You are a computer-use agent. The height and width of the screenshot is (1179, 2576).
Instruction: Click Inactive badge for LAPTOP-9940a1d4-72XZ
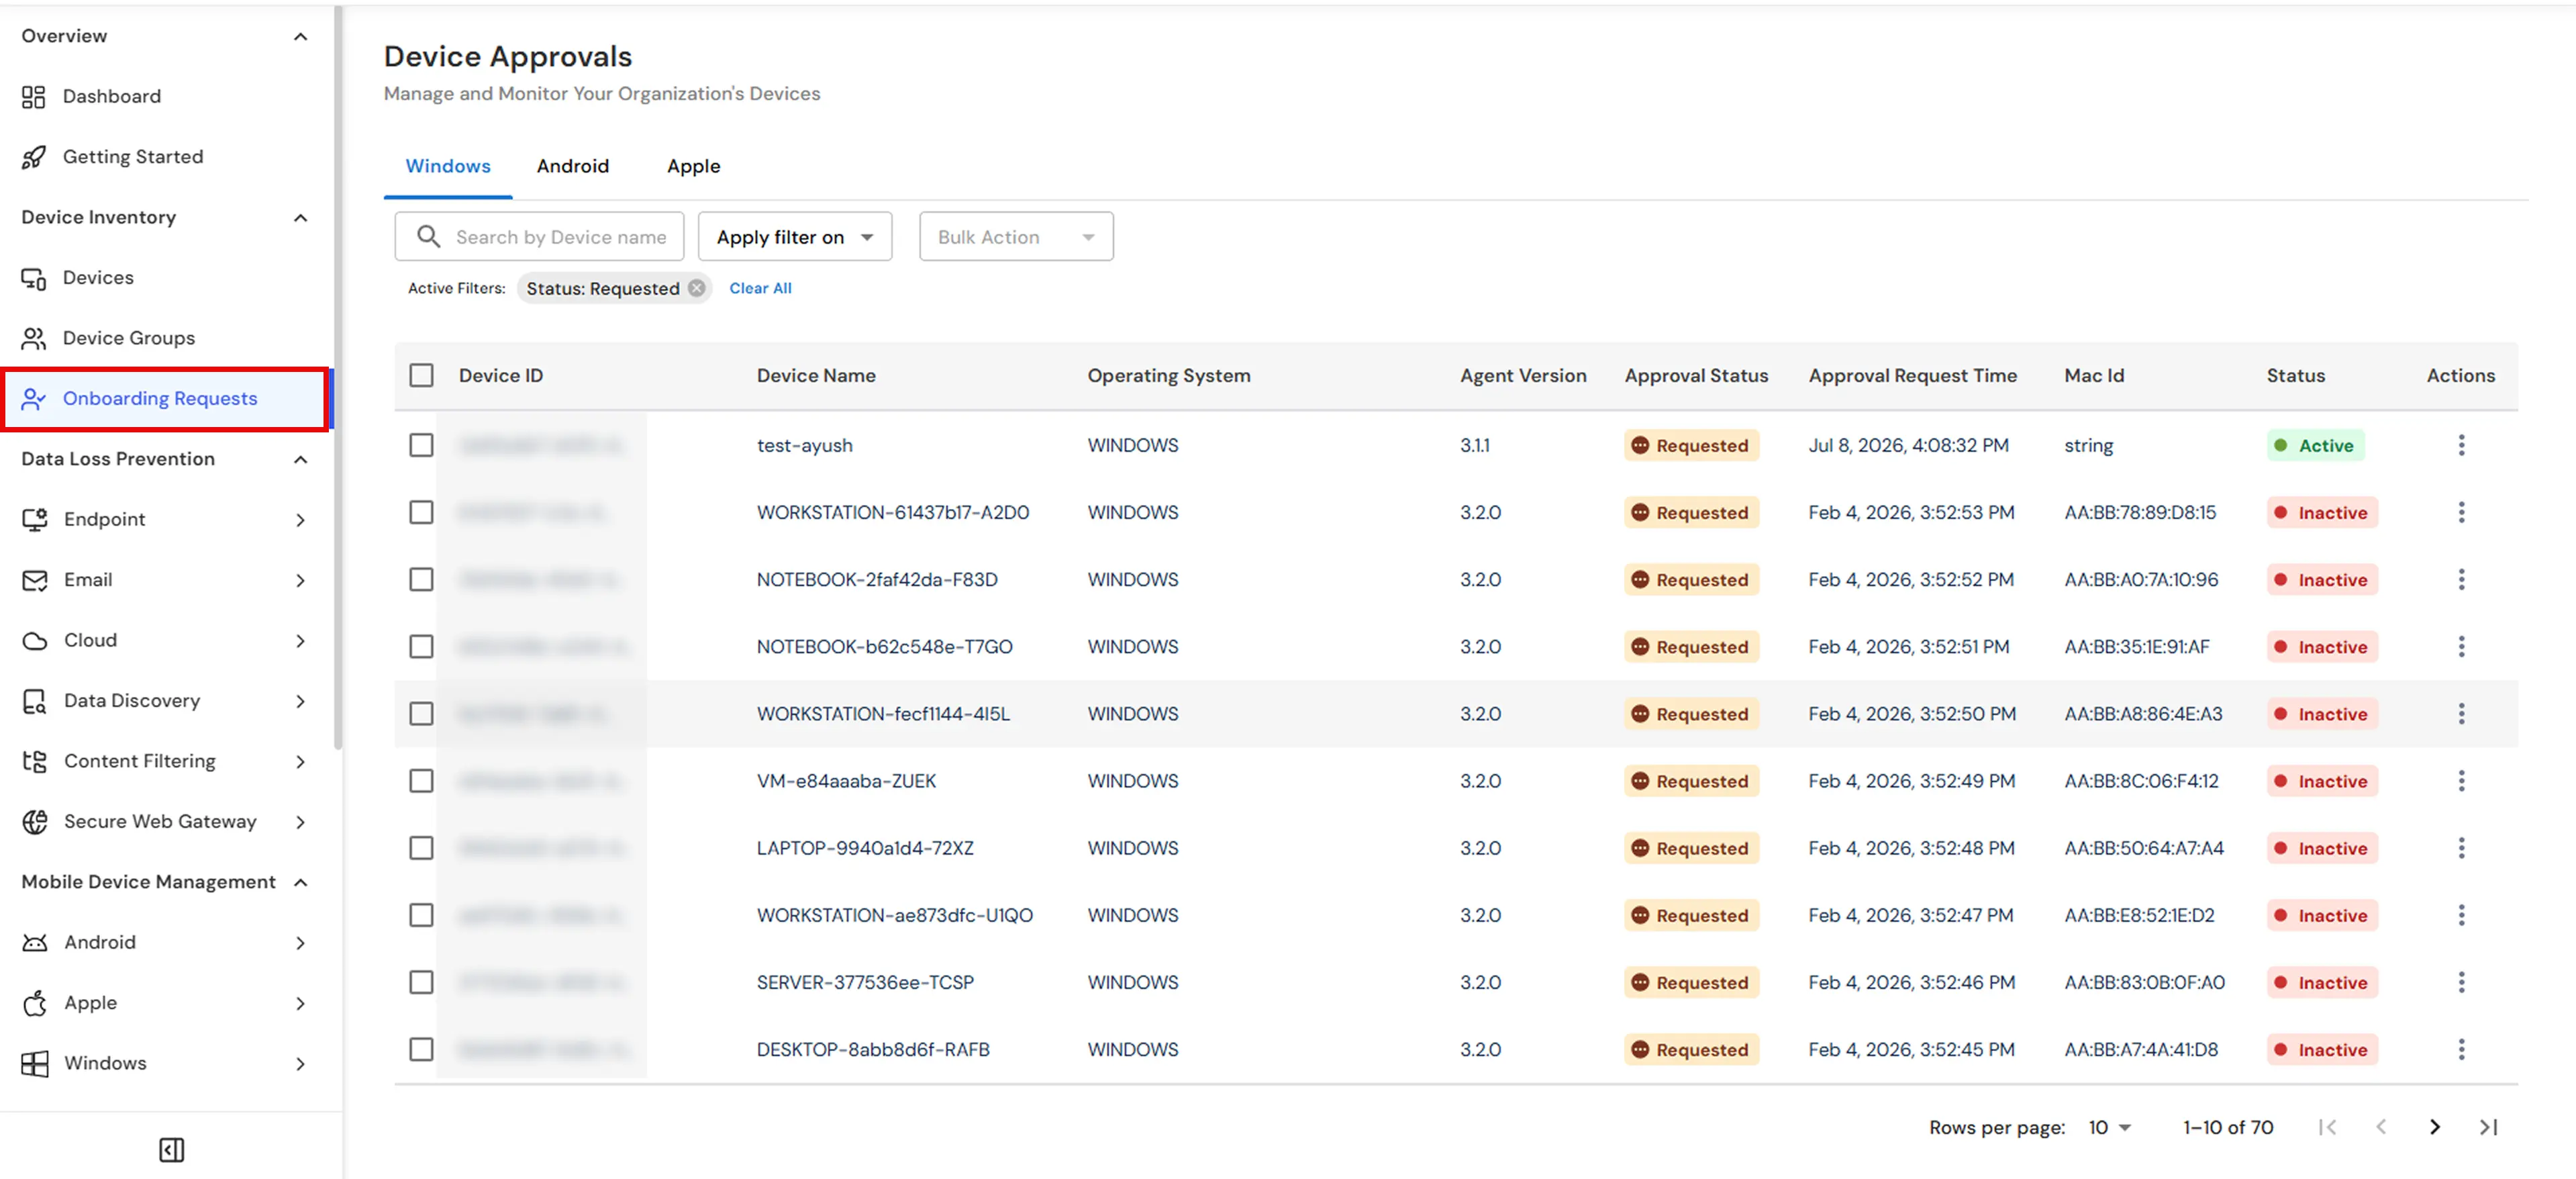(2322, 848)
